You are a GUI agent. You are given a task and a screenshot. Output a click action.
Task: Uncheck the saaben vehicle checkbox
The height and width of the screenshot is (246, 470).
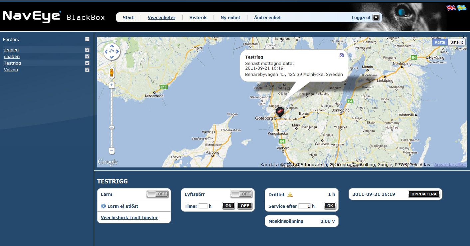[87, 57]
